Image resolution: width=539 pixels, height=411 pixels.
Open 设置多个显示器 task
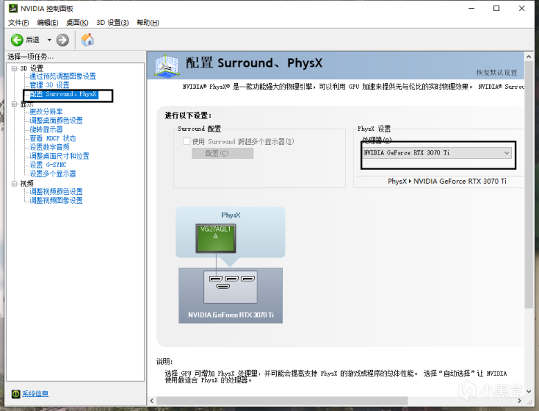click(53, 174)
